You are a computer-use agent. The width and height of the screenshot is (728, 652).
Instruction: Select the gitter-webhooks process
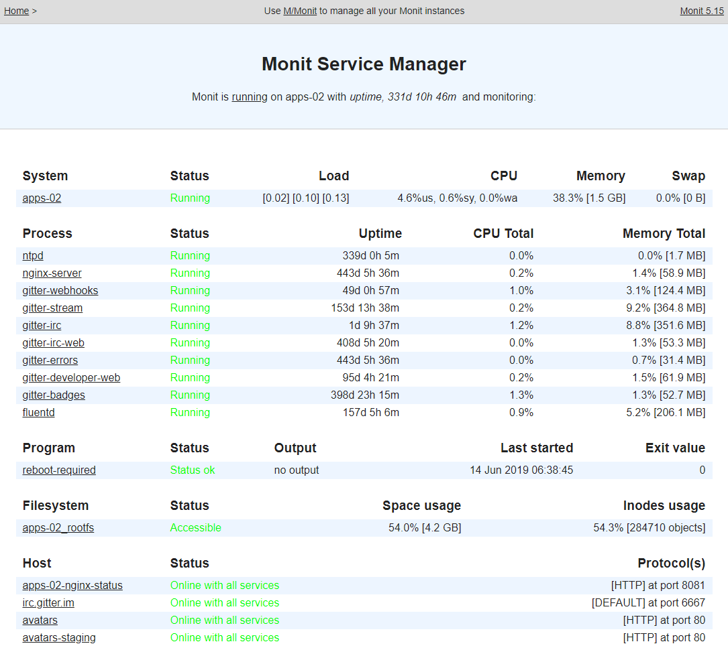click(60, 290)
